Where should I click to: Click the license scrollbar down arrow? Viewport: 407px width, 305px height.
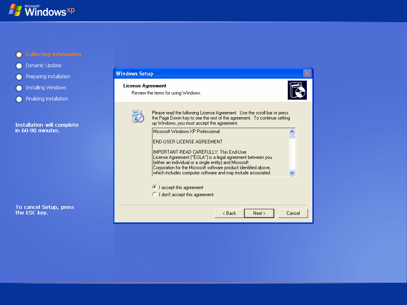click(x=292, y=173)
